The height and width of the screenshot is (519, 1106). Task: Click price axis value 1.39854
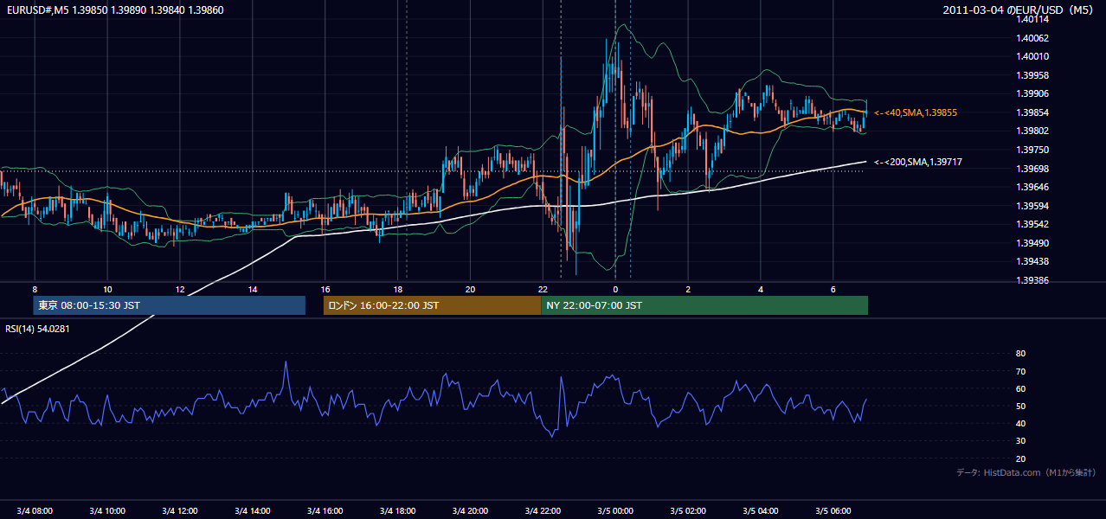pyautogui.click(x=1034, y=112)
